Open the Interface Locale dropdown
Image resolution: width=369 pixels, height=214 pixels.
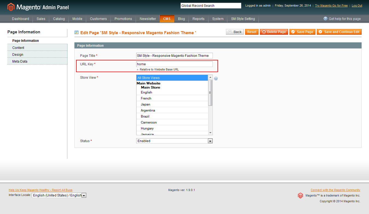(x=59, y=195)
